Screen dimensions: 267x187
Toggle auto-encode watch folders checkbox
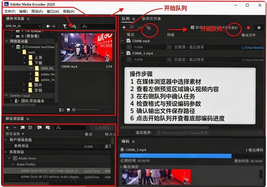pyautogui.click(x=192, y=28)
